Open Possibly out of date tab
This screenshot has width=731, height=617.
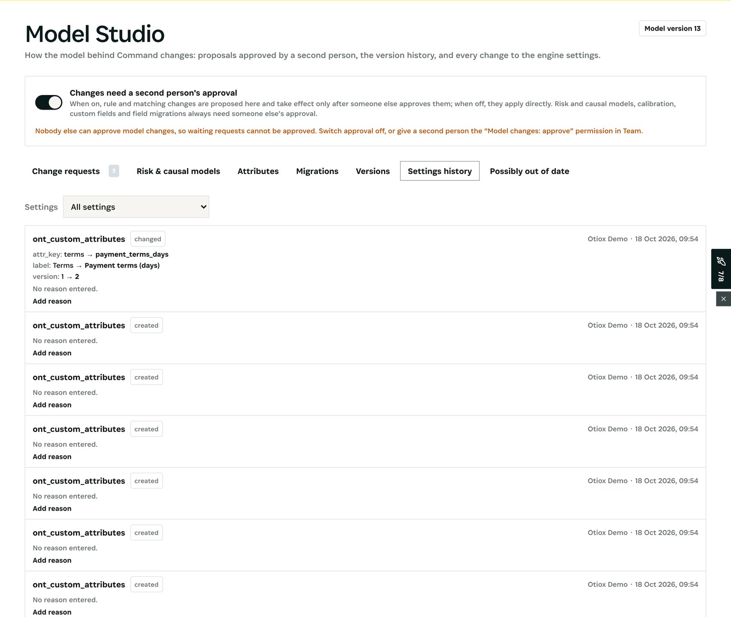530,171
